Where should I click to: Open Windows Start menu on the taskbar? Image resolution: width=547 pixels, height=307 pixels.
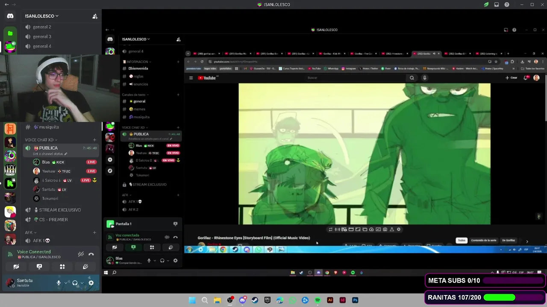pos(192,300)
